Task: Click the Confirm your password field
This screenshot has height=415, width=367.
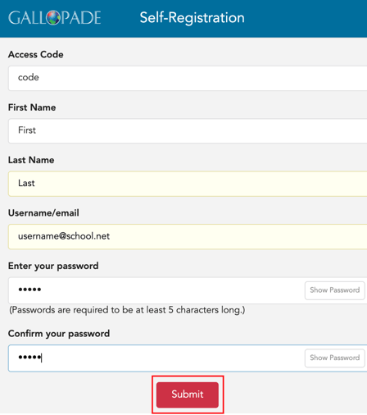Action: tap(156, 358)
